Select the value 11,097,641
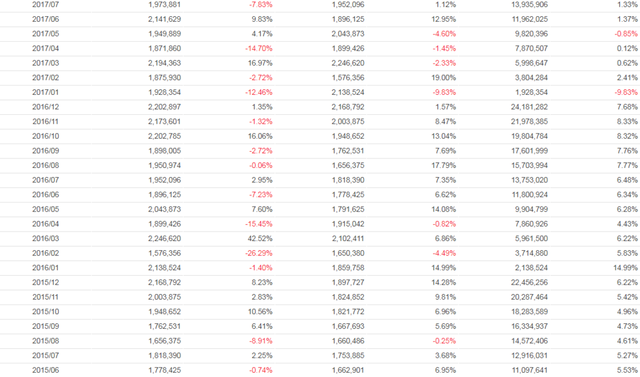This screenshot has width=640, height=377. (x=529, y=371)
